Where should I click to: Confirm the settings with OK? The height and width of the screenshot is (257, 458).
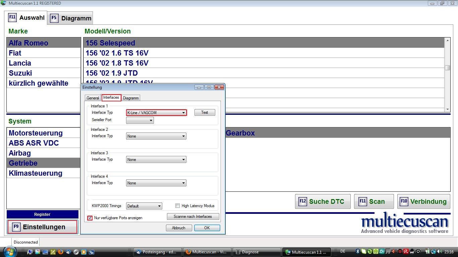click(x=207, y=228)
